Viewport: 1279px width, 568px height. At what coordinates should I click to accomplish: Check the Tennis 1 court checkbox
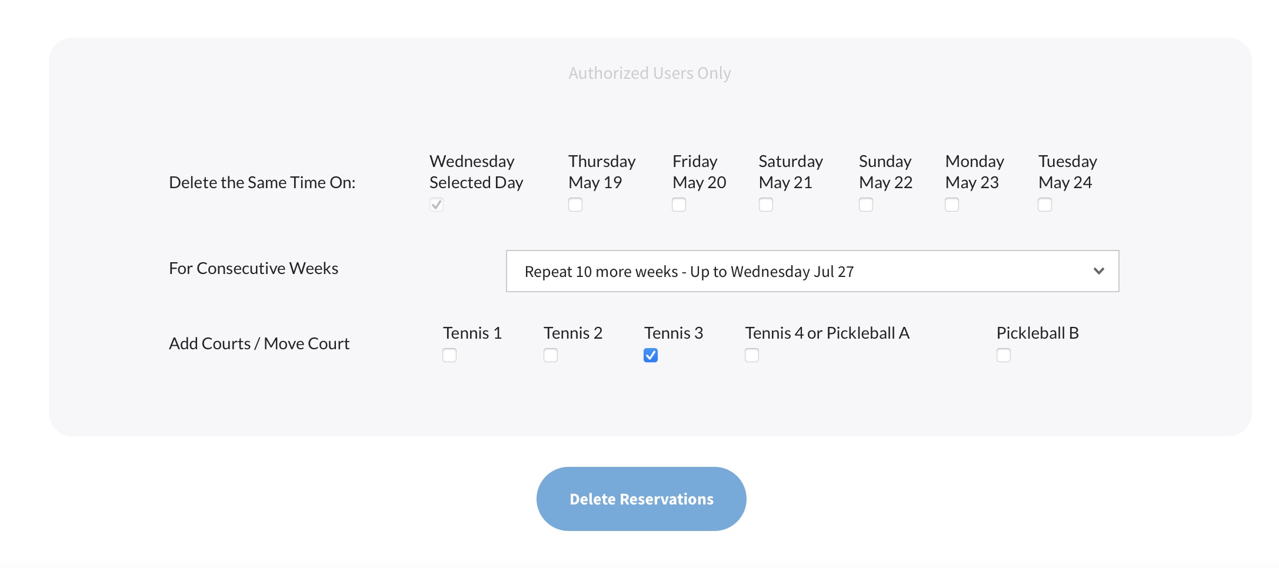click(449, 355)
